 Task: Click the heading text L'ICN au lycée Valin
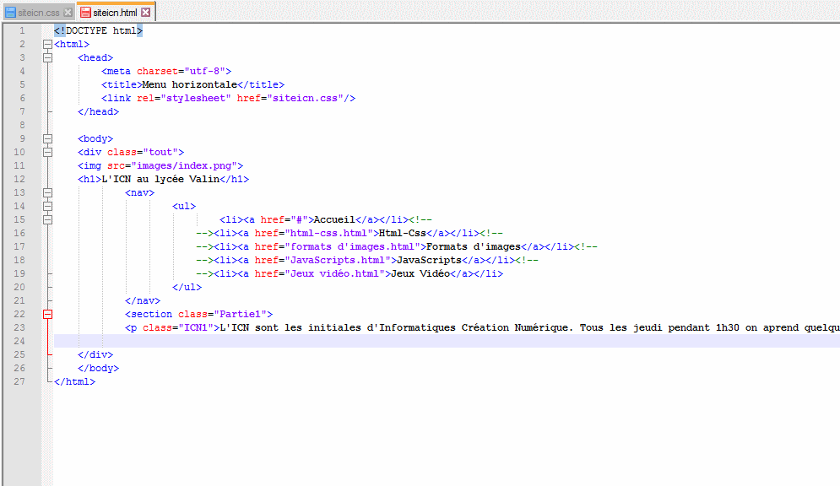[x=160, y=179]
